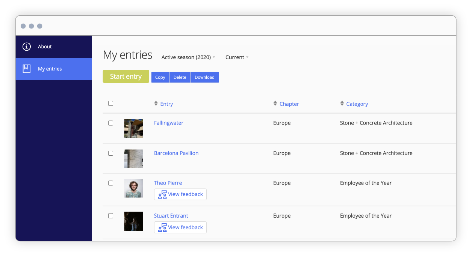472x257 pixels.
Task: Sort the table using the Entry sort arrows
Action: pos(156,103)
